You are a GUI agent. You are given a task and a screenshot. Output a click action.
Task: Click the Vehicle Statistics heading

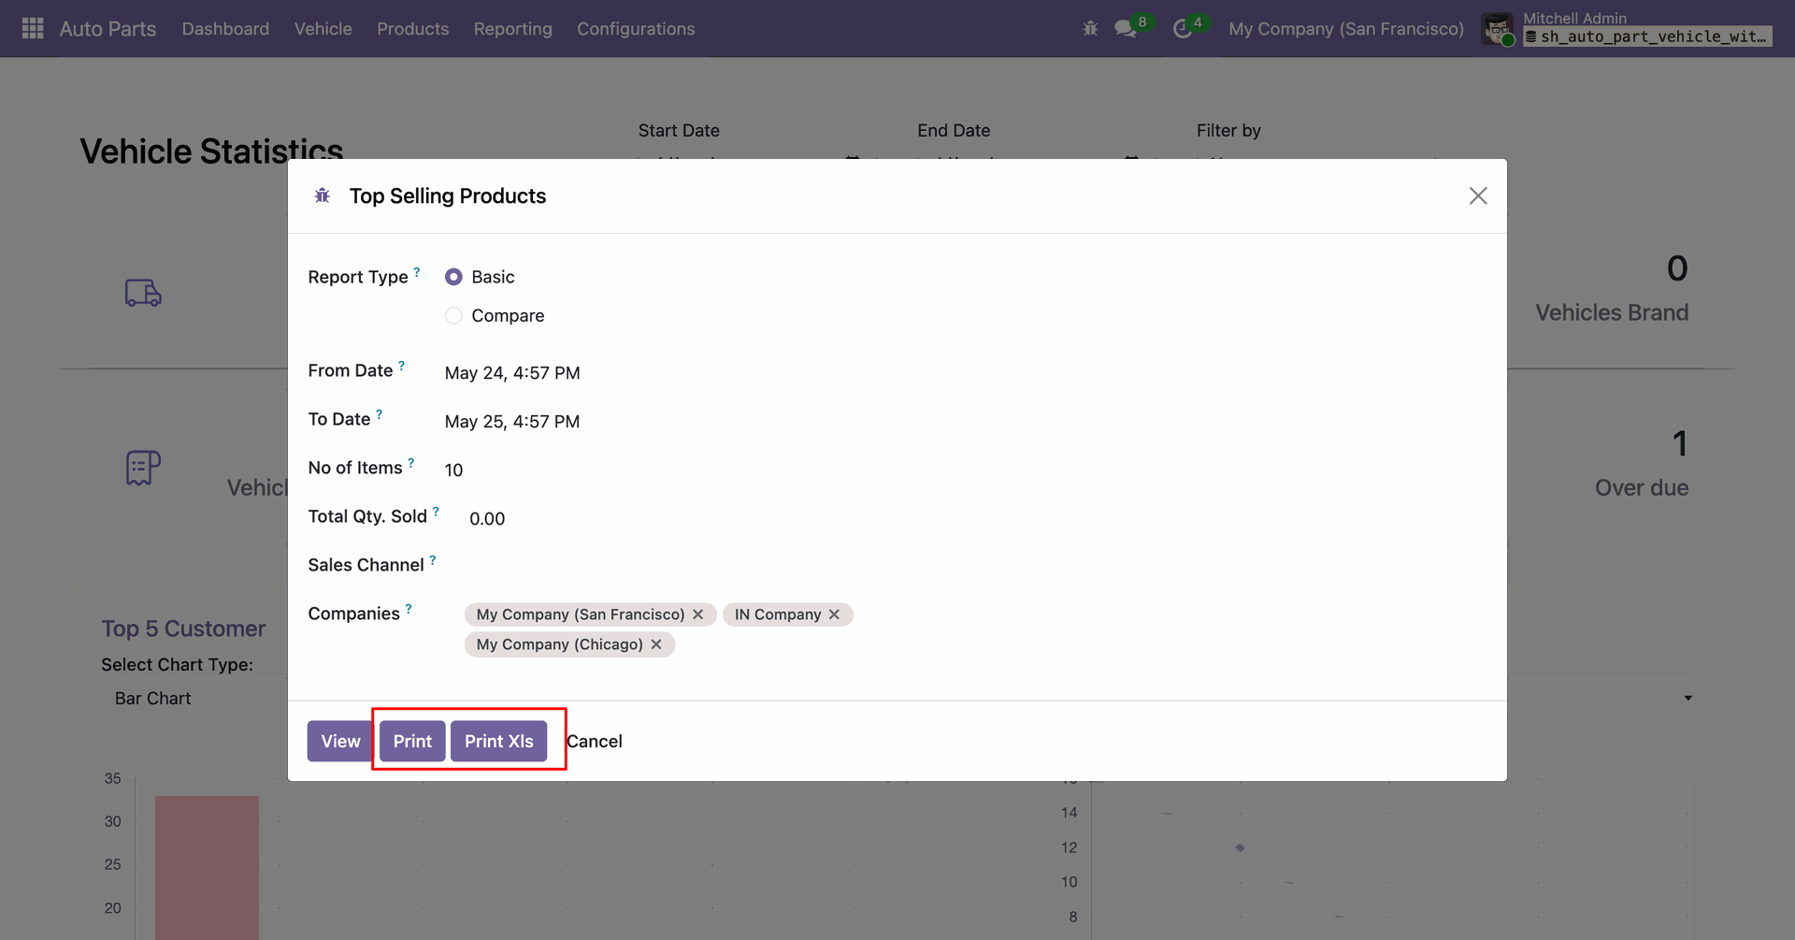click(211, 152)
